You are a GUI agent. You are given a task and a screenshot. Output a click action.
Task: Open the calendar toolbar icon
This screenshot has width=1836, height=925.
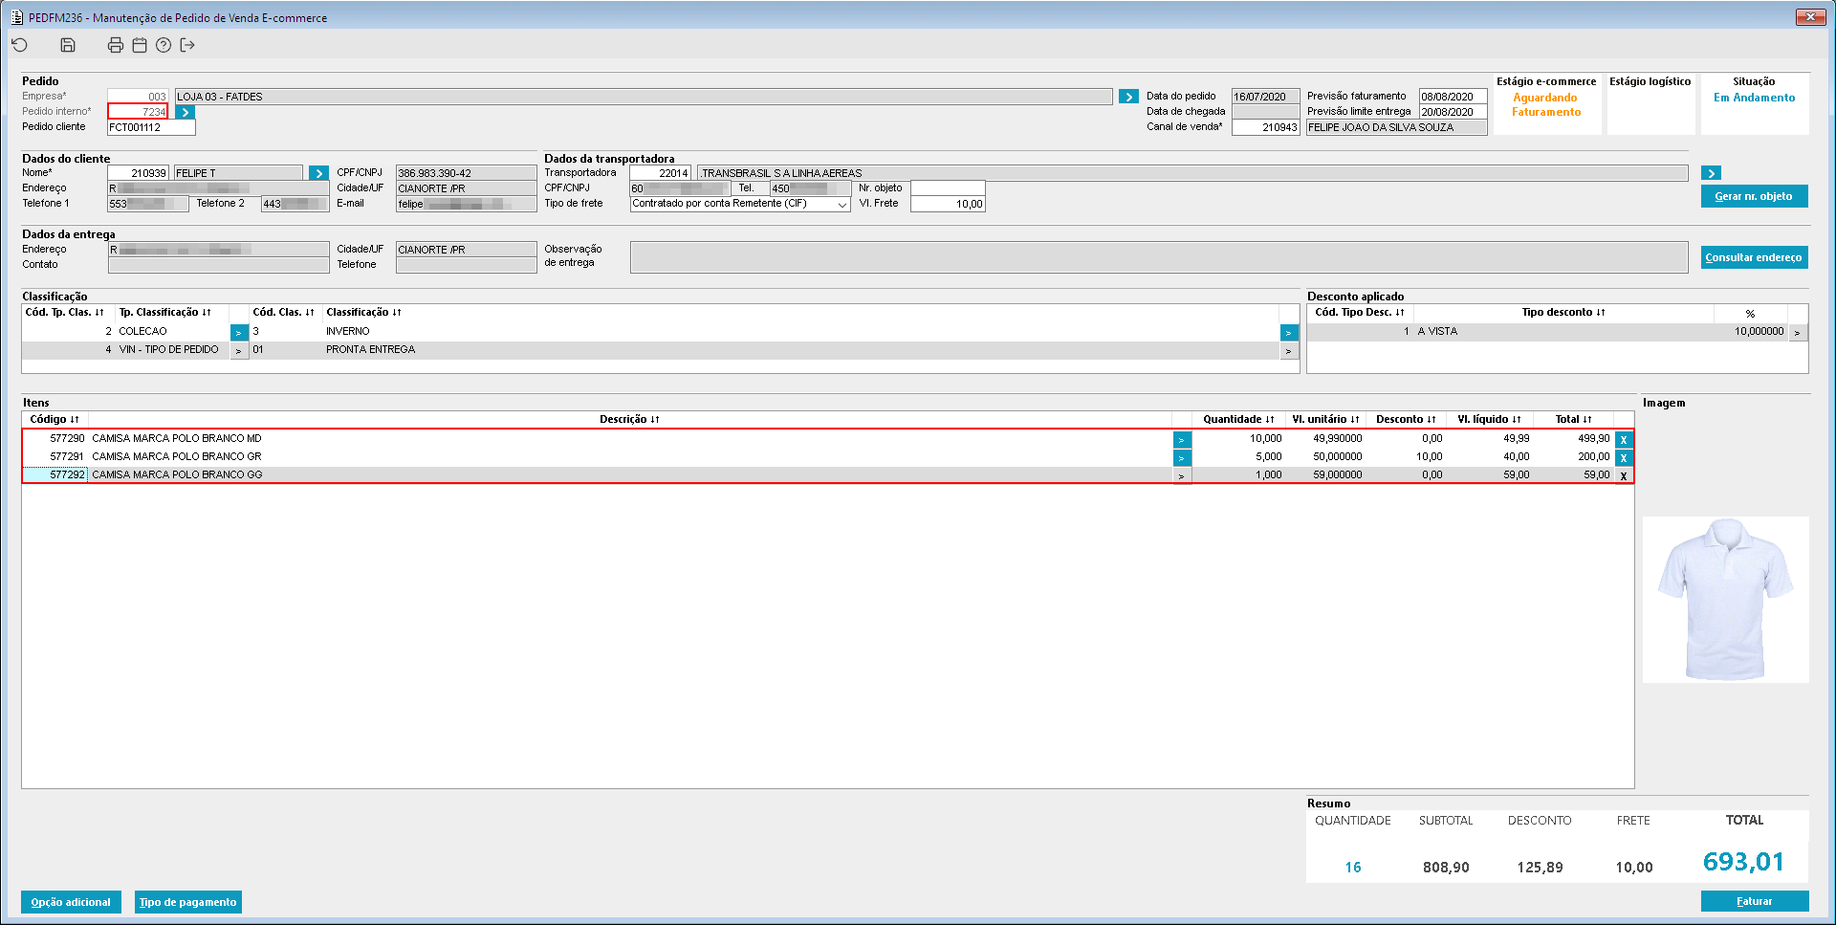[140, 45]
